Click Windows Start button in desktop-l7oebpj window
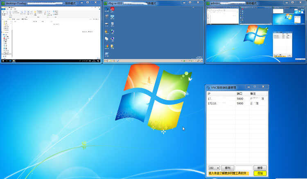 click(3, 61)
